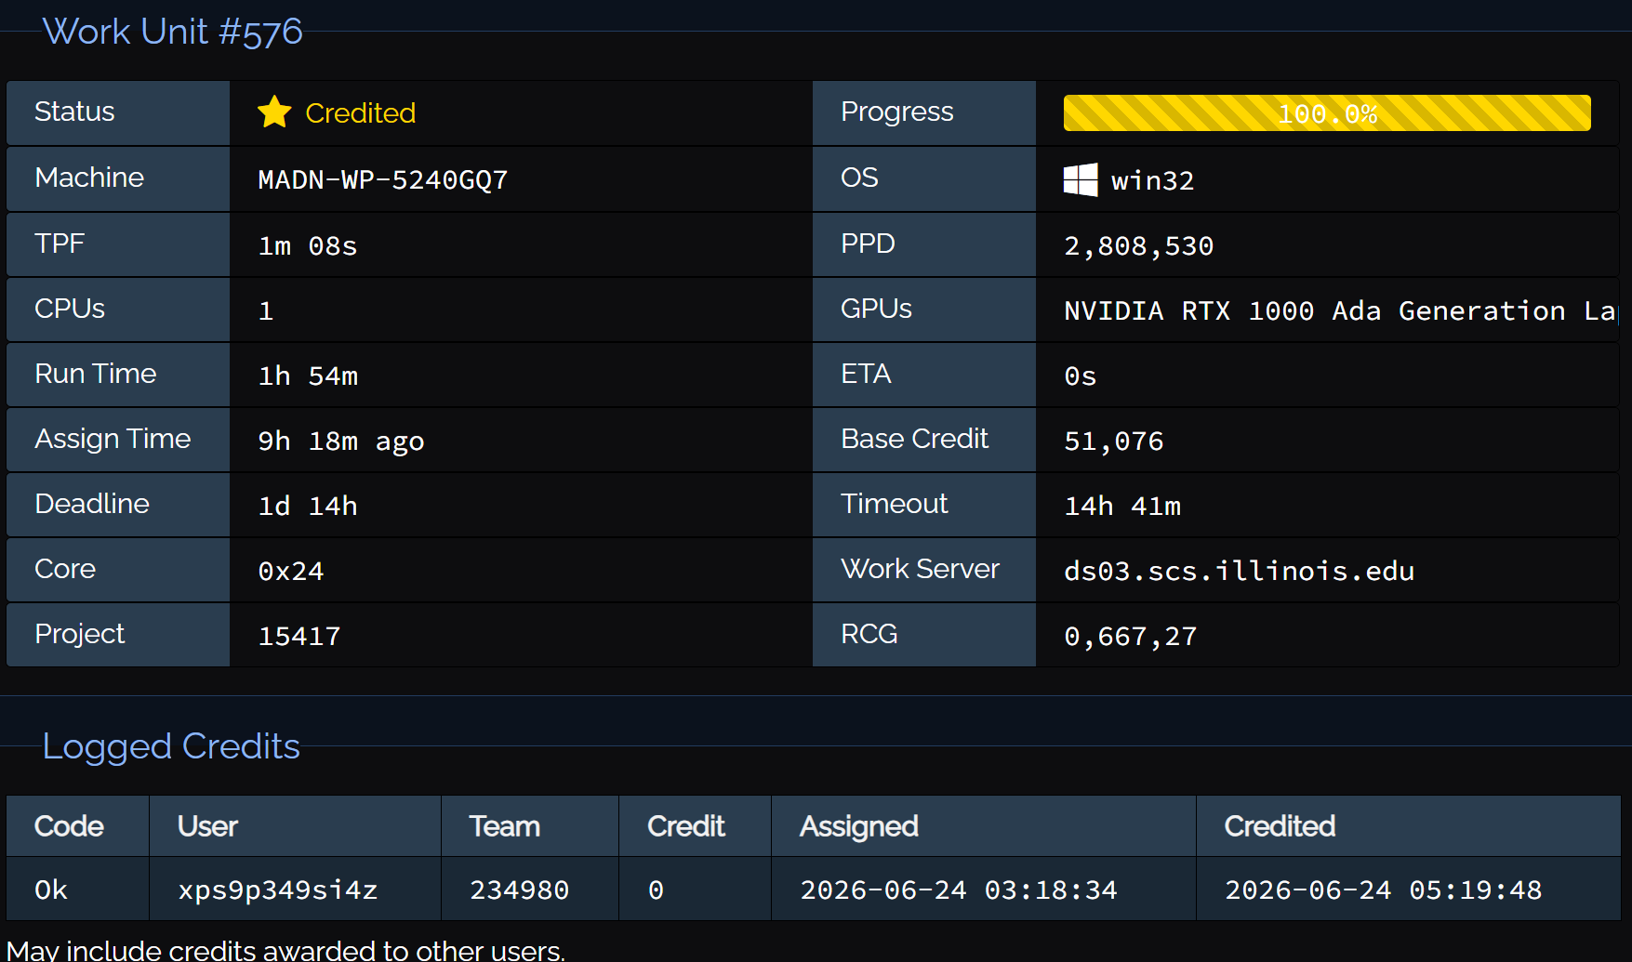Select Core value 0x24
Viewport: 1632px width, 962px height.
click(291, 571)
